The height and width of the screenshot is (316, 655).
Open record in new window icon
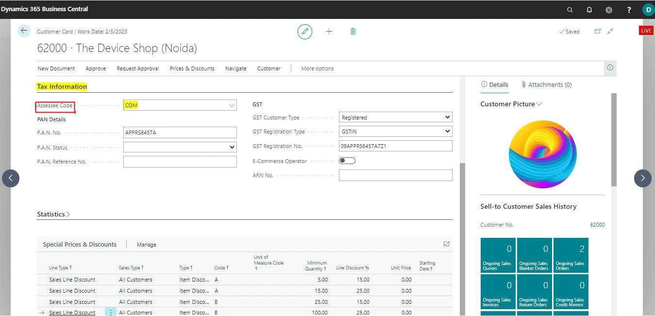(x=598, y=32)
